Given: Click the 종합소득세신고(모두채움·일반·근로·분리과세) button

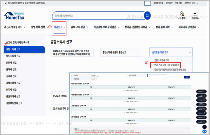Looking at the screenshot, I should pos(72,53).
